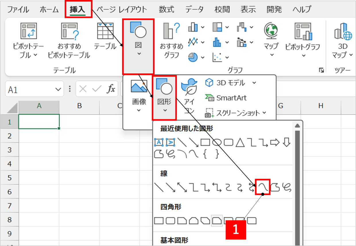Open the Name Box dropdown arrow
The height and width of the screenshot is (246, 356).
(58, 90)
